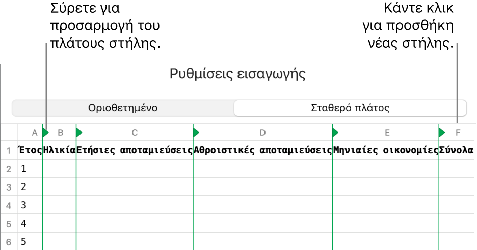Image resolution: width=477 pixels, height=250 pixels.
Task: Select column A header
Action: point(34,133)
